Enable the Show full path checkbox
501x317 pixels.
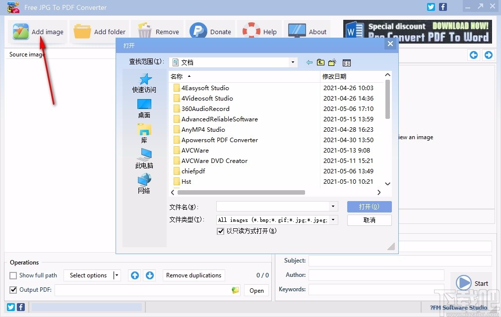click(12, 275)
